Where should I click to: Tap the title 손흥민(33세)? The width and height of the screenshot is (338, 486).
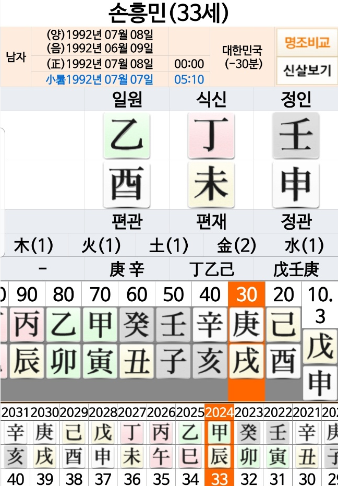[x=169, y=13]
